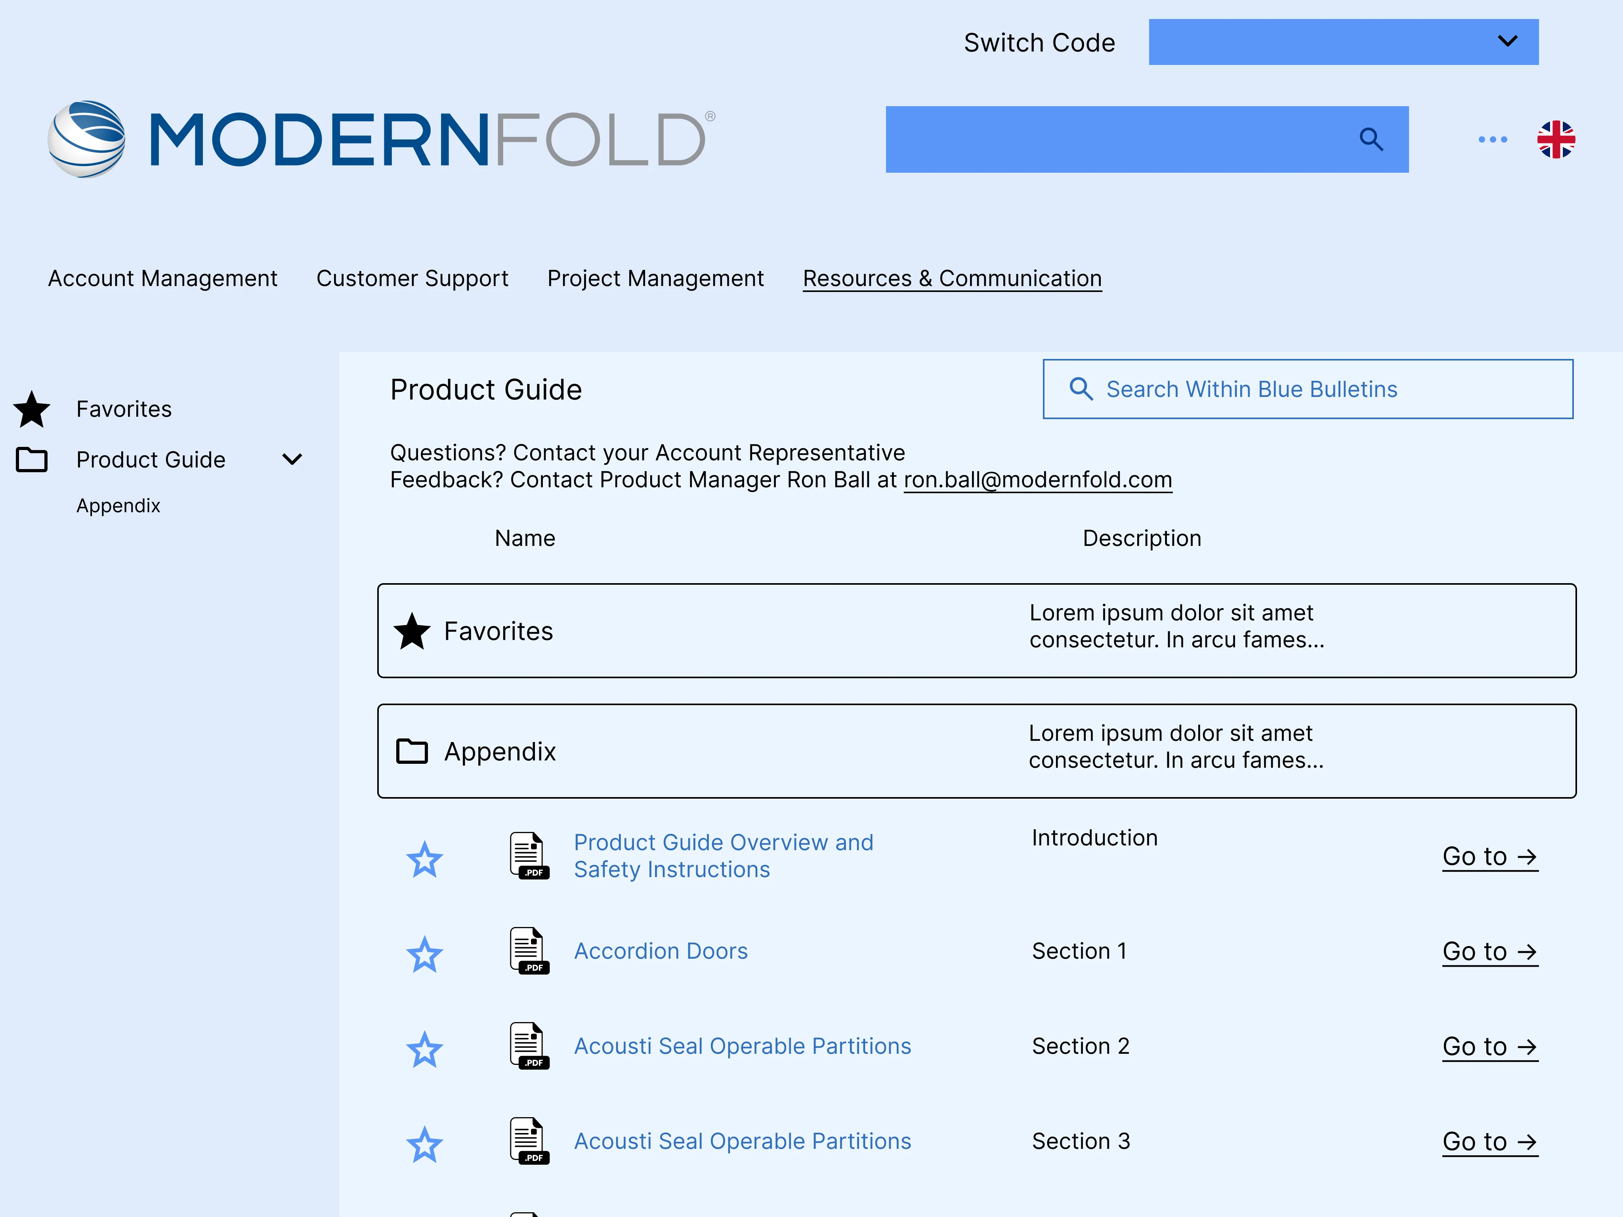Open the Project Management menu
Image resolution: width=1623 pixels, height=1217 pixels.
click(x=655, y=278)
